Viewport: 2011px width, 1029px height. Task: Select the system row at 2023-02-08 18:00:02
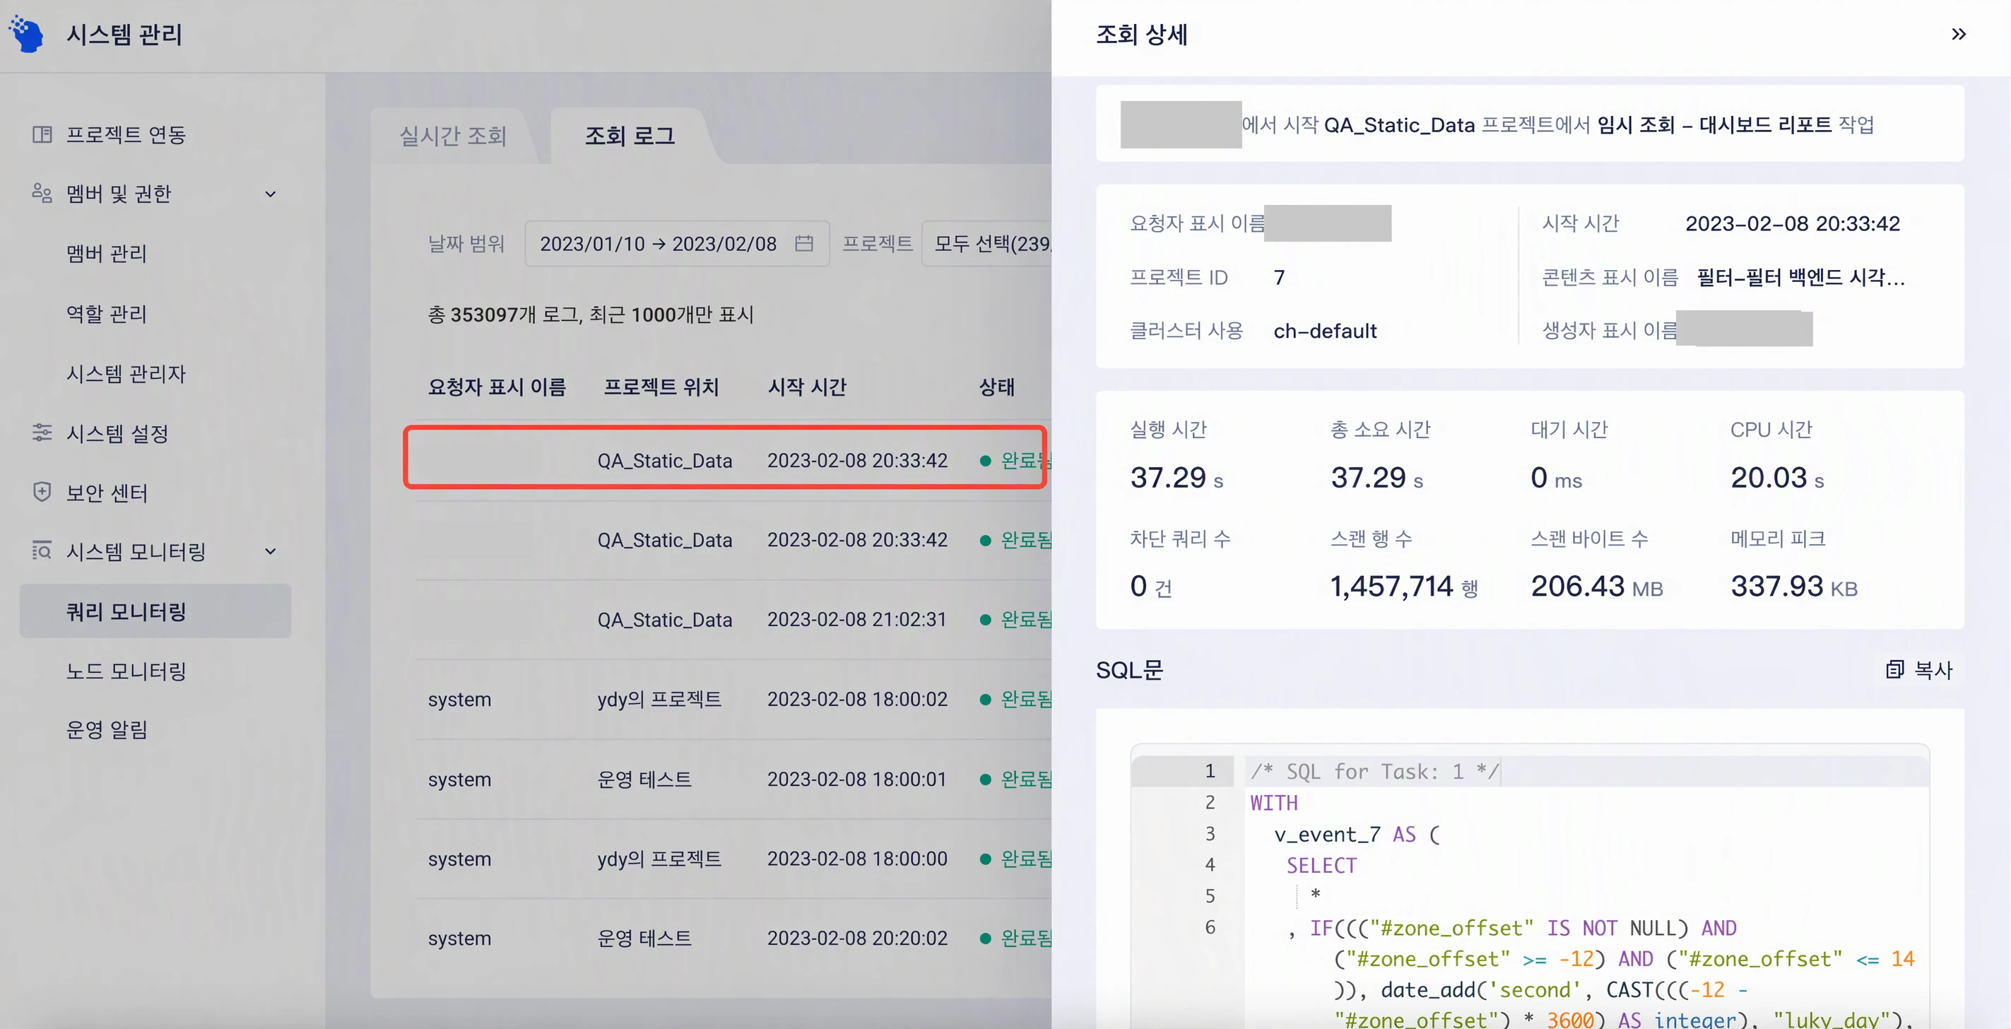[x=734, y=699]
